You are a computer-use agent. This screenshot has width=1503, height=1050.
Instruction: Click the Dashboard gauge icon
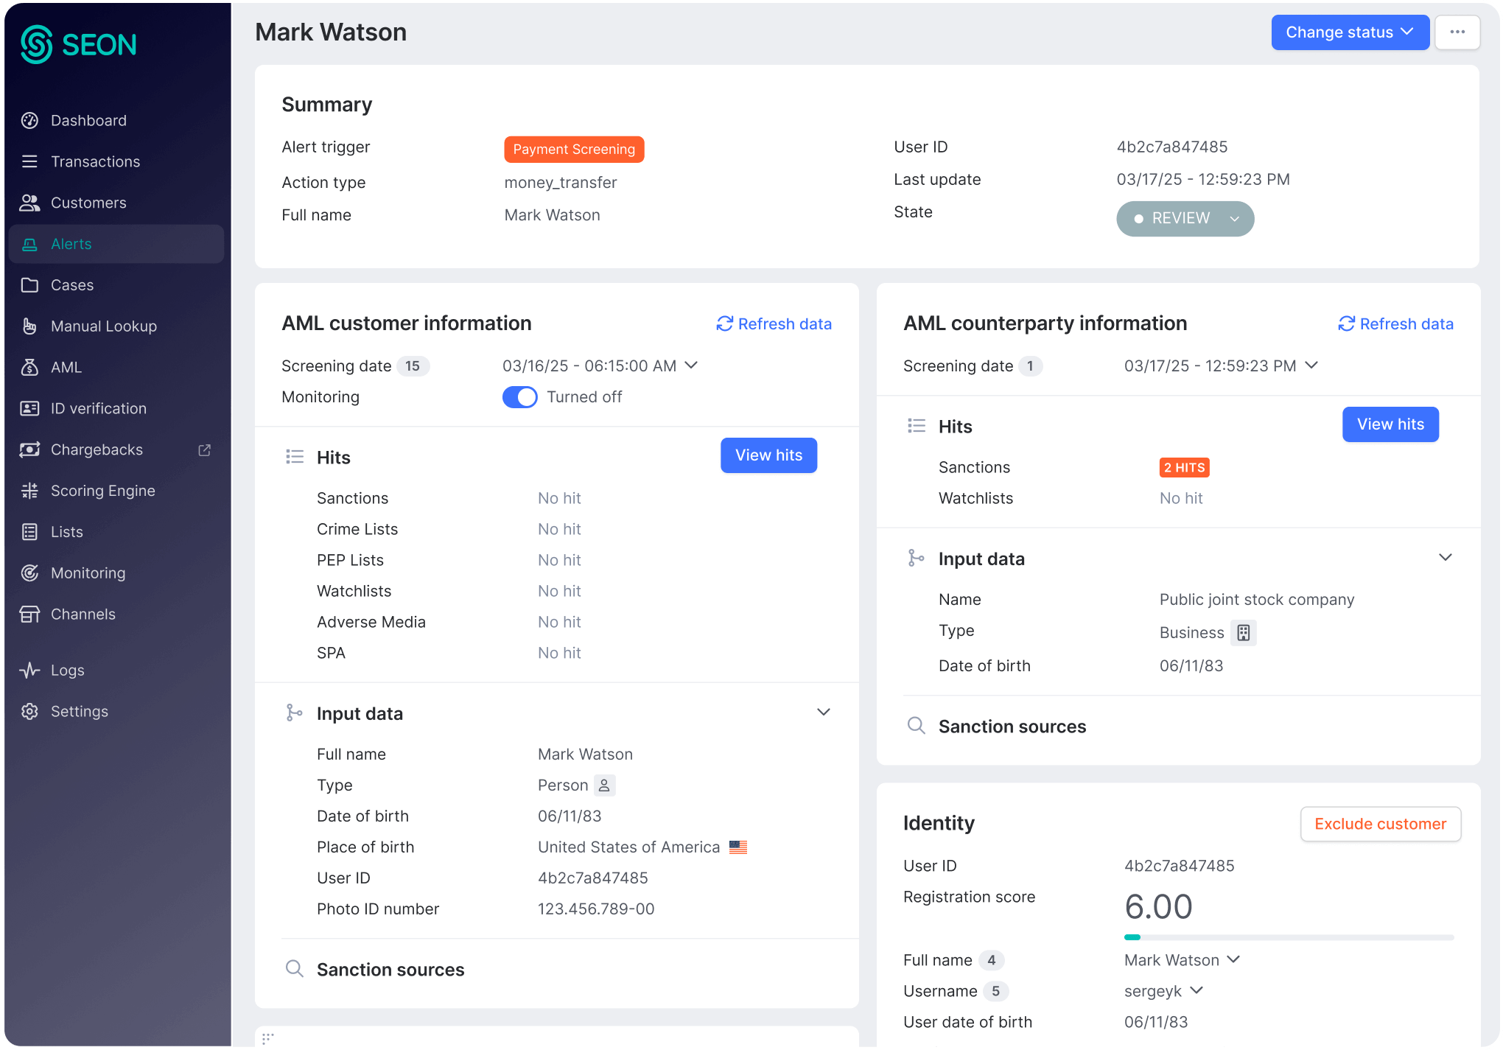tap(29, 120)
